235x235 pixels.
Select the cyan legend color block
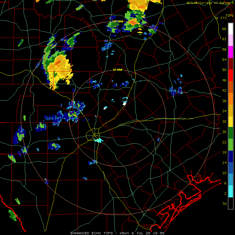click(x=231, y=191)
